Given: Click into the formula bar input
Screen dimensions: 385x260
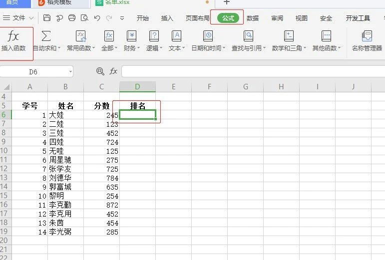Looking at the screenshot, I should (253, 71).
